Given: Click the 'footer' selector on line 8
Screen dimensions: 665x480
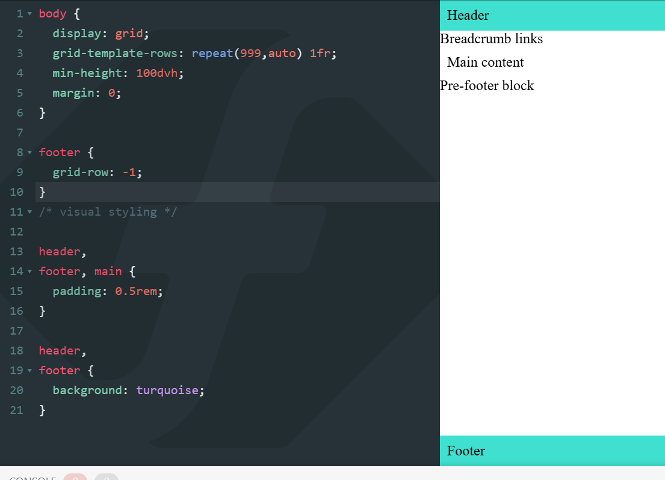Looking at the screenshot, I should [x=60, y=153].
